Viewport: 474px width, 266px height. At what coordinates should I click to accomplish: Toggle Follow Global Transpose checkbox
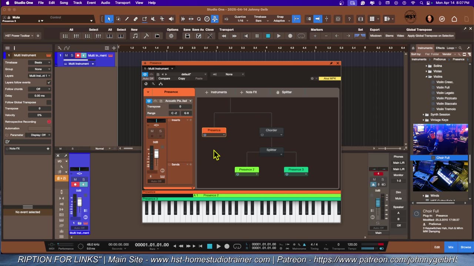click(49, 102)
